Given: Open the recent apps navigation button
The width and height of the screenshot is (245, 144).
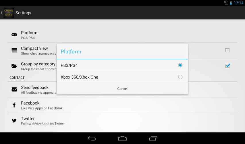Looking at the screenshot, I should 153,138.
